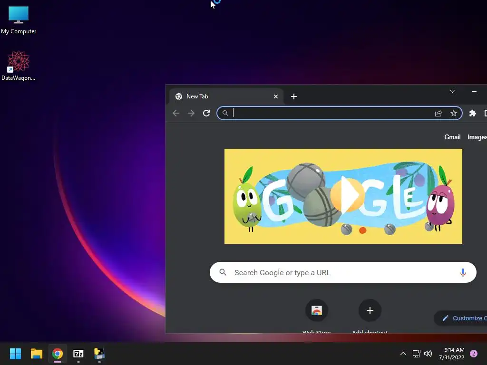Open File Explorer from the taskbar
This screenshot has width=487, height=365.
(x=36, y=354)
